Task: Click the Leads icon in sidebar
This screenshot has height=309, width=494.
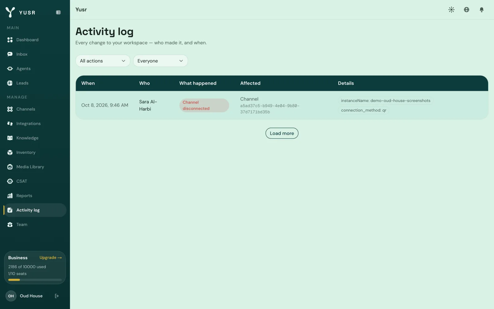Action: pos(10,83)
